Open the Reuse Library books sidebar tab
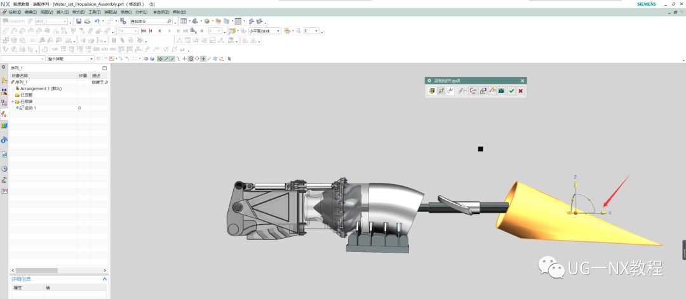This screenshot has width=686, height=299. point(4,126)
